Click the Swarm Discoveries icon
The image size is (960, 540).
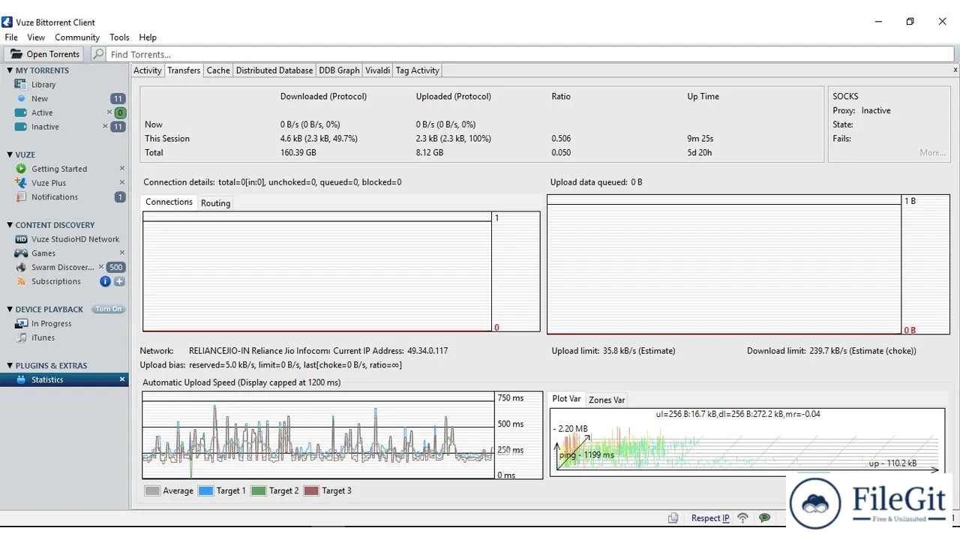pyautogui.click(x=21, y=267)
